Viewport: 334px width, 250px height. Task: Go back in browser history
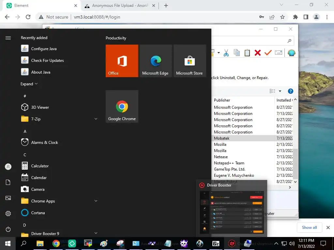[7, 17]
